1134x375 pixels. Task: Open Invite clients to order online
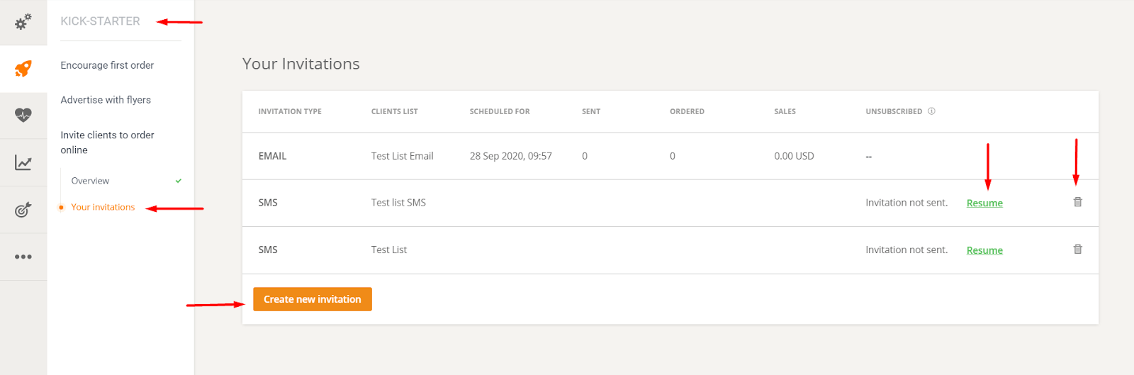click(x=107, y=142)
